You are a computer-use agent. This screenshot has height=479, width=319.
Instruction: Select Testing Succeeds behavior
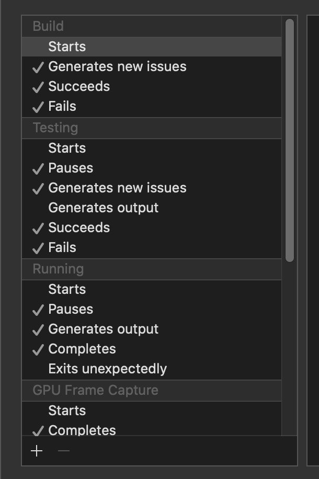click(79, 227)
